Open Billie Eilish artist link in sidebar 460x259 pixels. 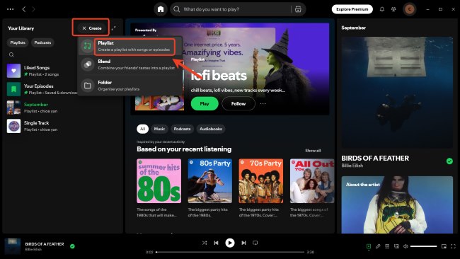(x=352, y=166)
